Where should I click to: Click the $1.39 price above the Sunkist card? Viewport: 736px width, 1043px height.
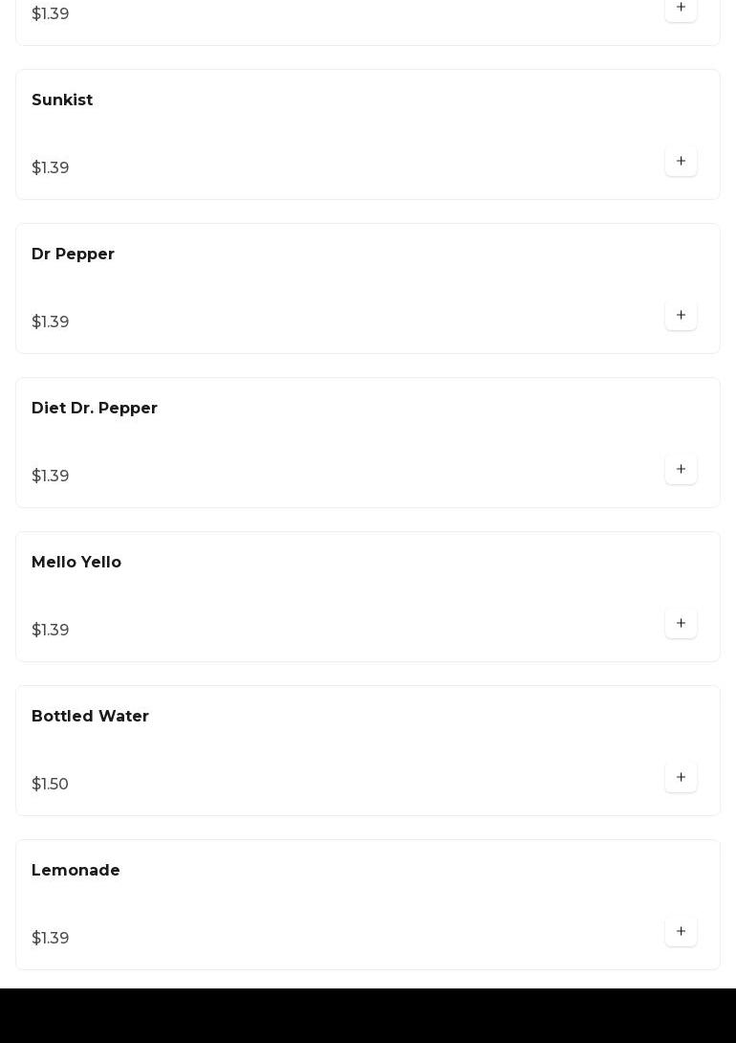pos(51,14)
